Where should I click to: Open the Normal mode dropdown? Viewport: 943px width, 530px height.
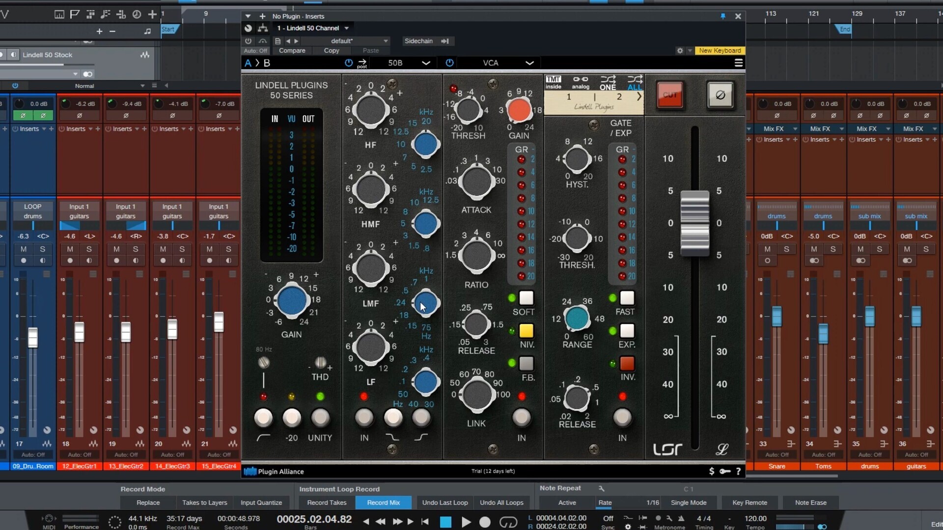click(142, 86)
